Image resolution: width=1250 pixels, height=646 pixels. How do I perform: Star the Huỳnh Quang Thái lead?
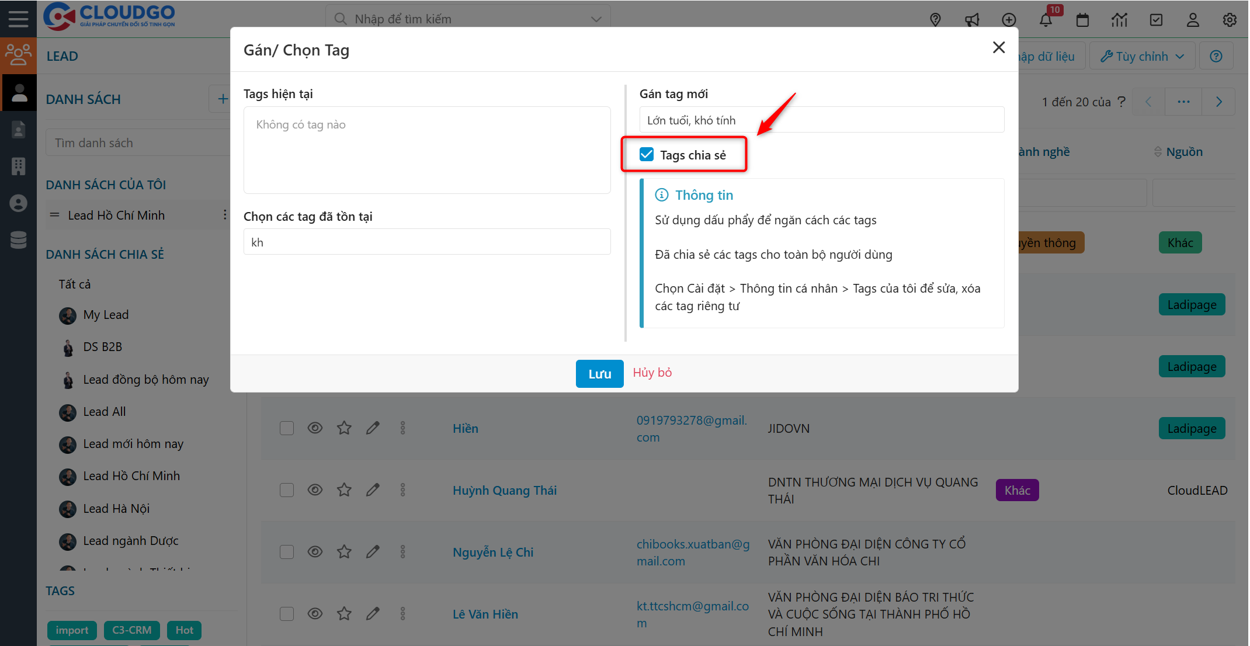(344, 490)
